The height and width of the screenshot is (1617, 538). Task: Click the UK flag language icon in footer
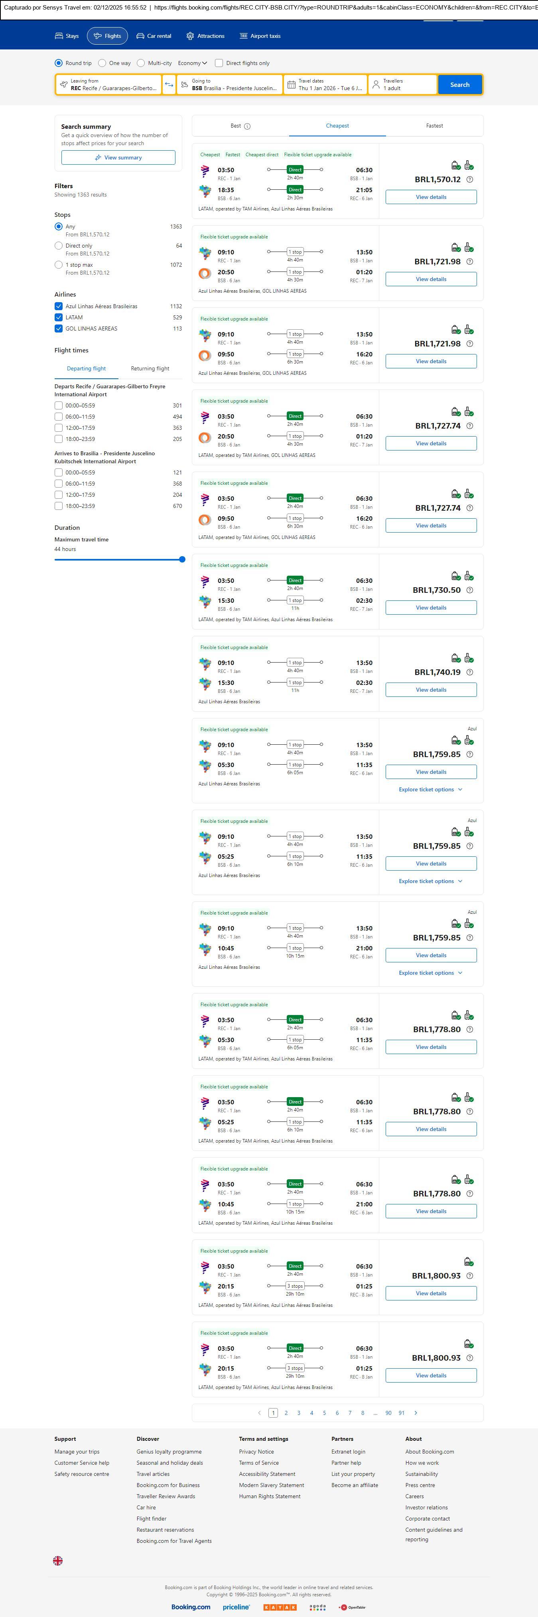point(58,1560)
